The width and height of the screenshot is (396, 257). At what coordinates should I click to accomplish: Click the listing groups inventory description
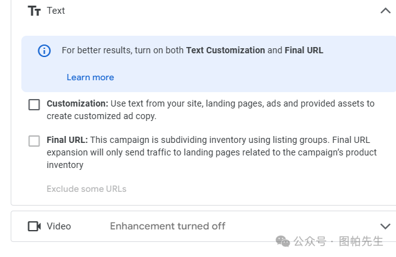[212, 152]
